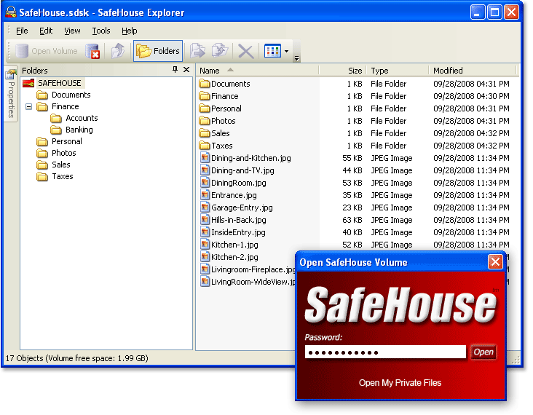Click DiningRoom.jpg file icon

click(x=205, y=183)
